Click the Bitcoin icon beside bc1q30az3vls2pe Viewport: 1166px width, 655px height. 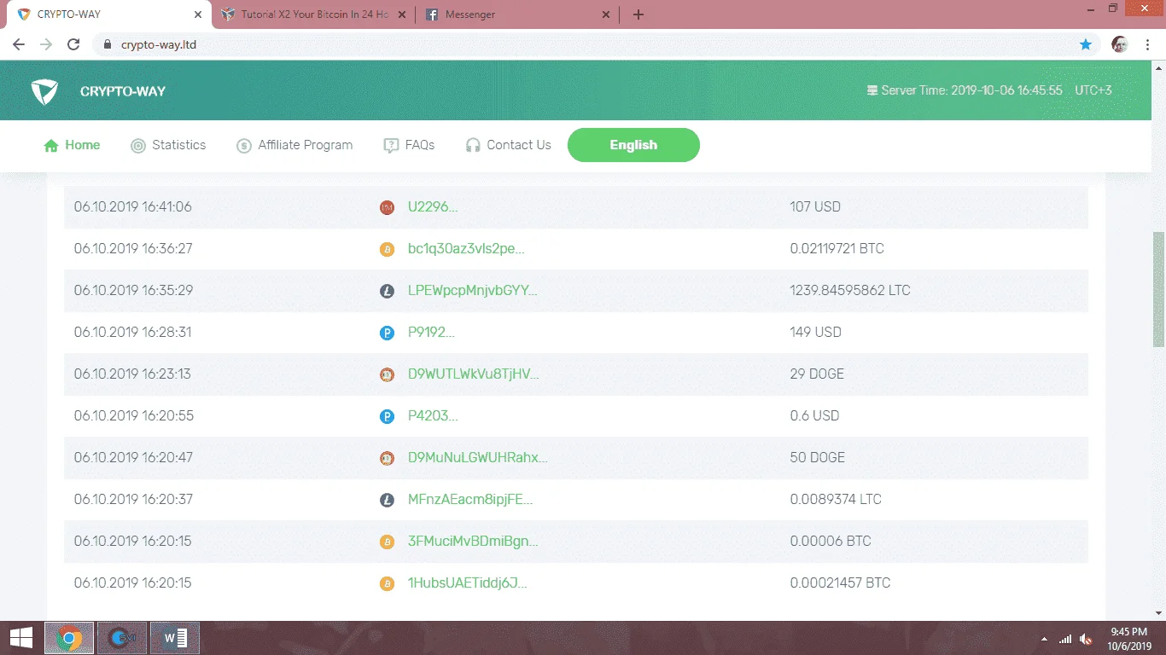[387, 249]
